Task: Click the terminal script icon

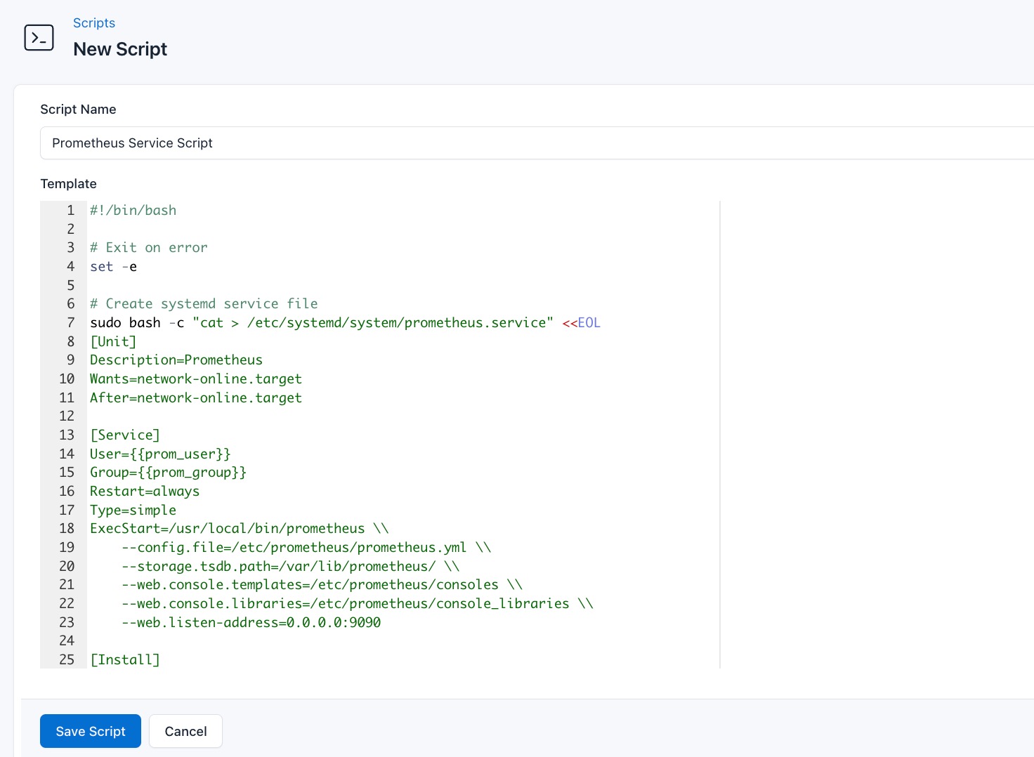Action: pos(39,37)
